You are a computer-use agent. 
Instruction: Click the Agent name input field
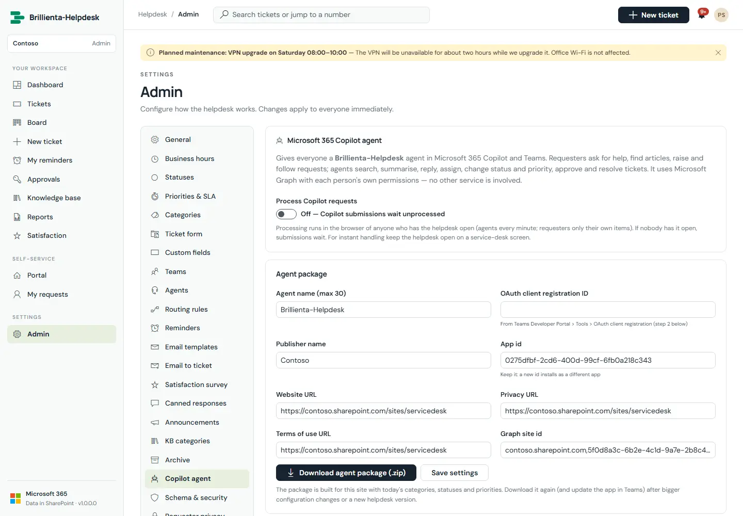pyautogui.click(x=383, y=310)
